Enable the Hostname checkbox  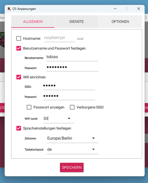(19, 38)
